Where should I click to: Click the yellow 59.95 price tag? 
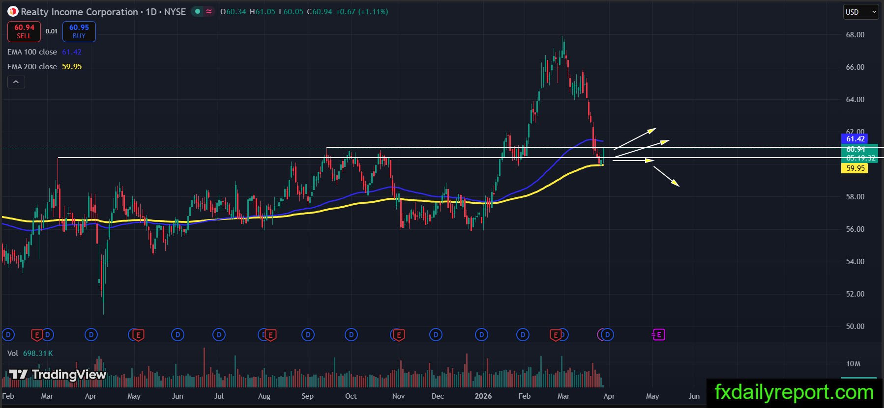pyautogui.click(x=855, y=168)
